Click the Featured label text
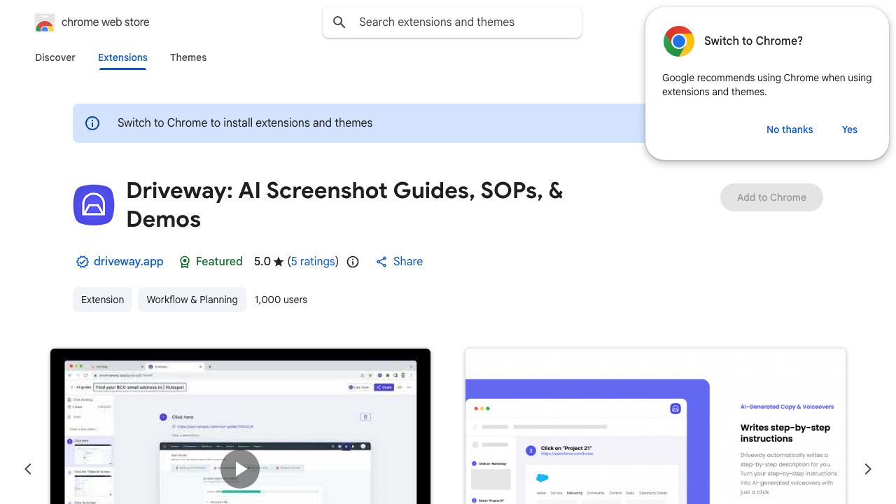 click(219, 262)
